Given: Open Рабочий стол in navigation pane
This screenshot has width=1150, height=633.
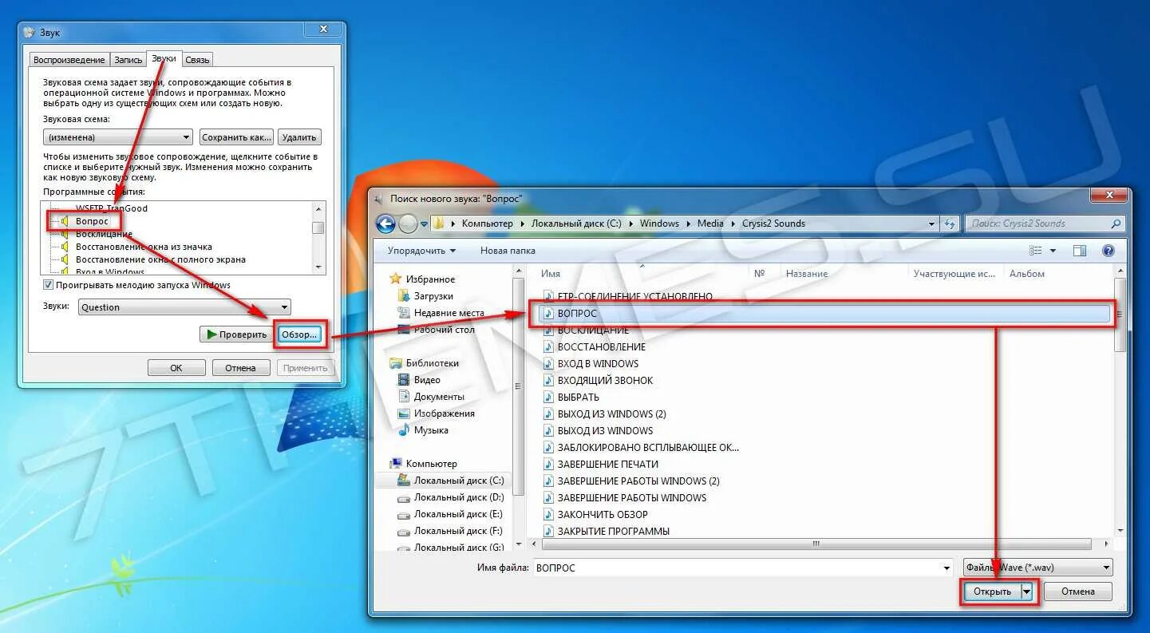Looking at the screenshot, I should click(x=444, y=330).
